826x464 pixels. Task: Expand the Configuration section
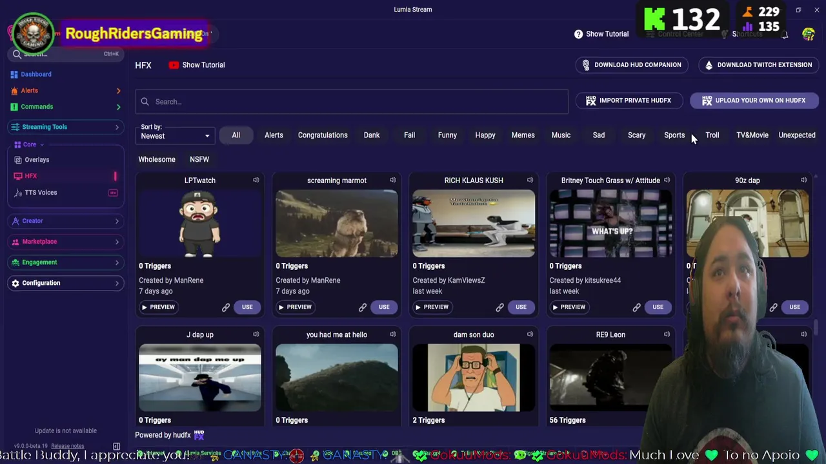[x=65, y=283]
